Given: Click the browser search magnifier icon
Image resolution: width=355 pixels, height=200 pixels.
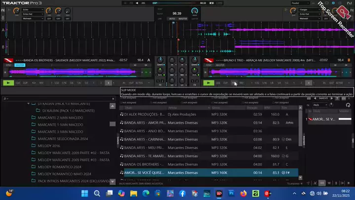Looking at the screenshot, I should point(4,99).
